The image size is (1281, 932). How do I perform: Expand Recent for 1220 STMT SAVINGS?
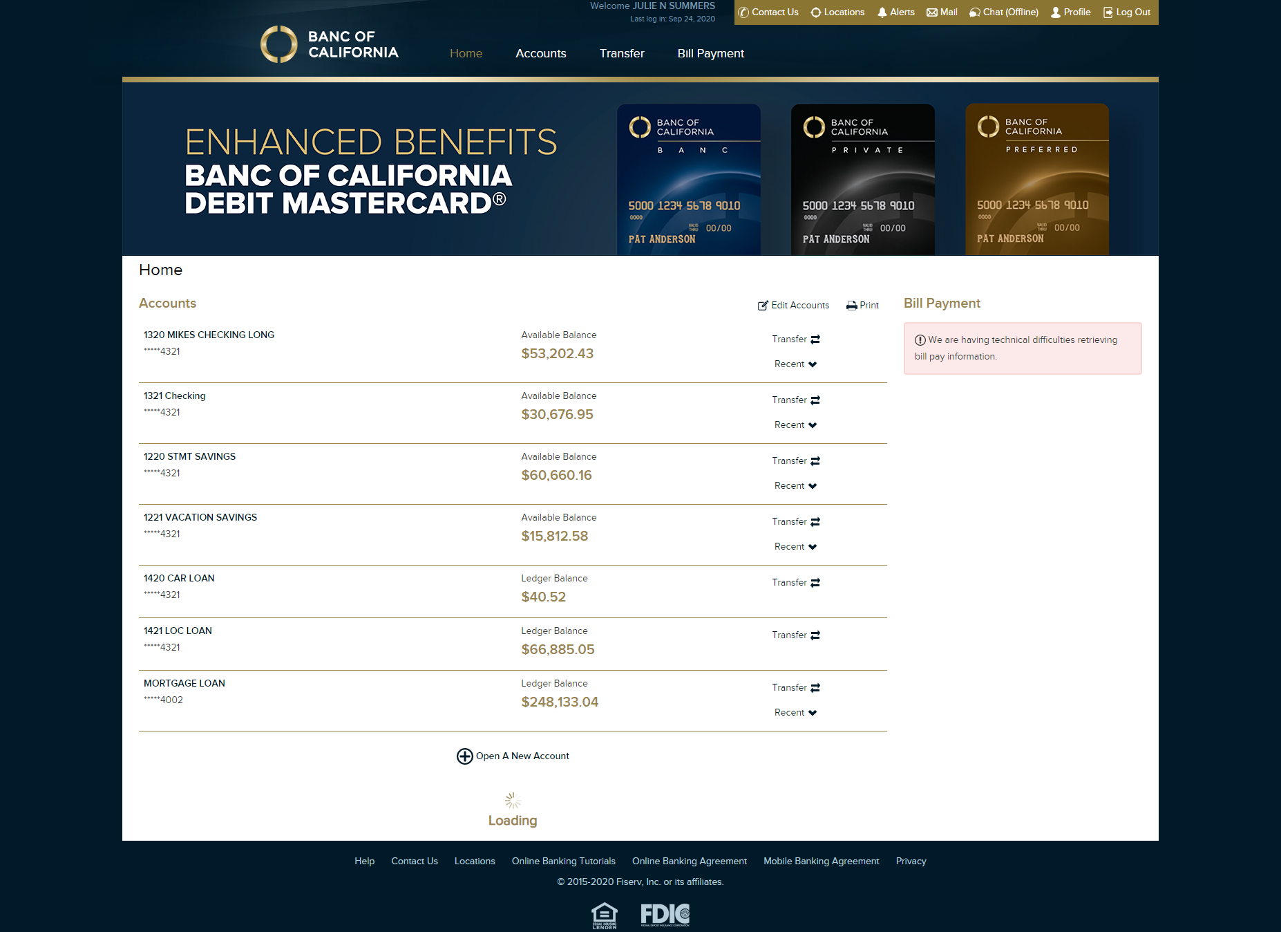[795, 485]
